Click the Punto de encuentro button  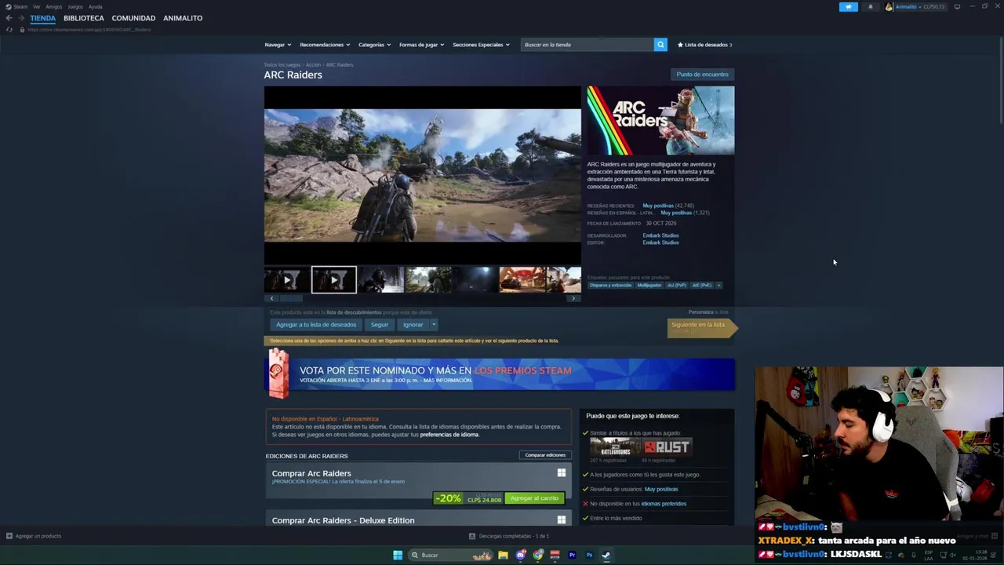pos(702,75)
